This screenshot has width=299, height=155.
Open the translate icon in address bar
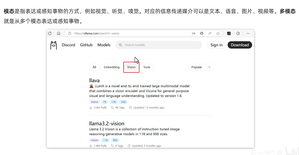click(x=193, y=33)
